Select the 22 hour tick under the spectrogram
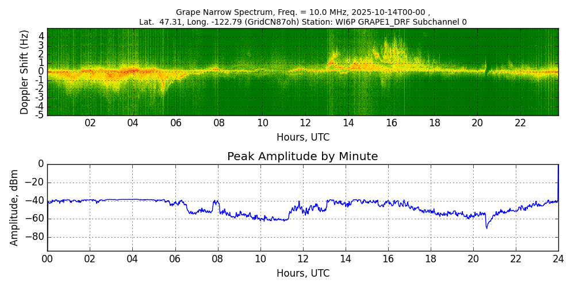Image resolution: width=575 pixels, height=287 pixels. [520, 123]
